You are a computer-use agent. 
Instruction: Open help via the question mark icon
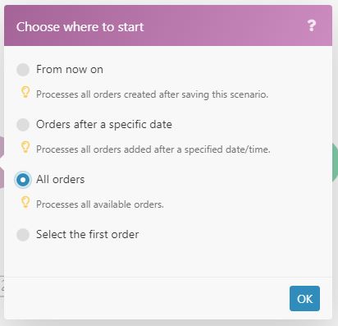[312, 25]
